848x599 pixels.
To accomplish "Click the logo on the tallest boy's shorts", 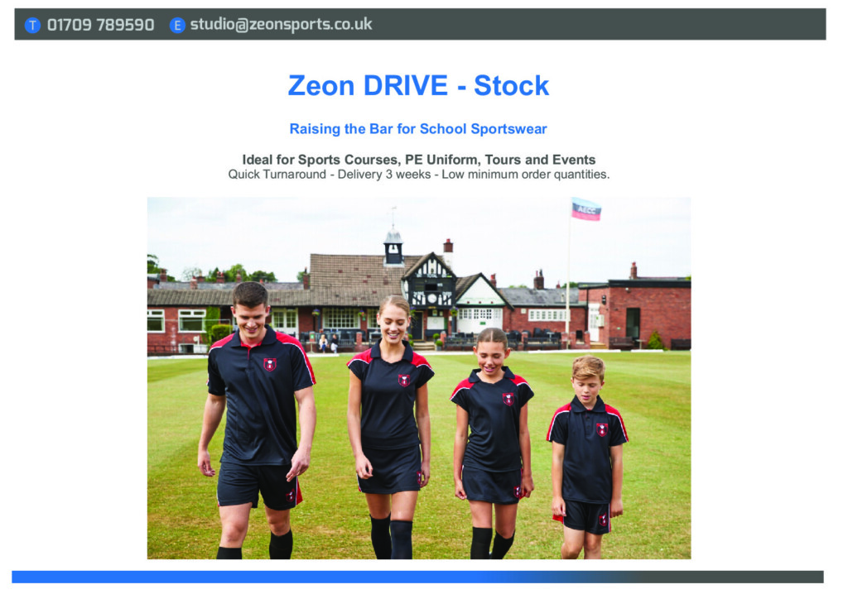I will point(291,496).
